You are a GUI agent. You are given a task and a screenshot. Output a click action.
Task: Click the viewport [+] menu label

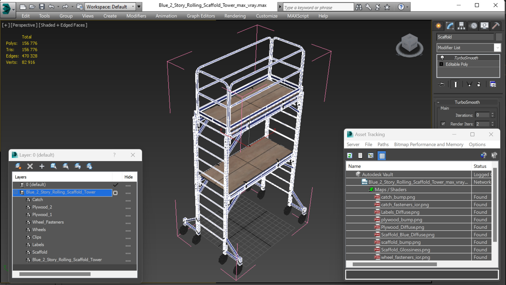point(6,25)
